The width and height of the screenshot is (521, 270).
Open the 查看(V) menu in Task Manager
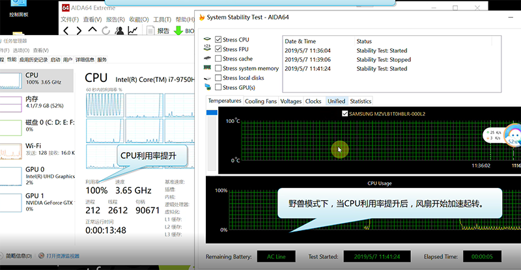(41, 50)
